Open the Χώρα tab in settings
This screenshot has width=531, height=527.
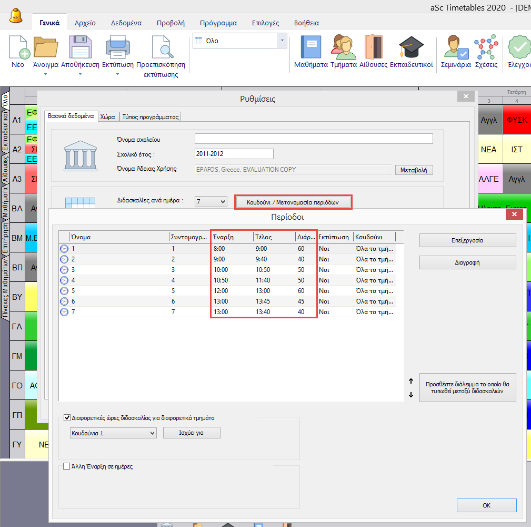pos(108,117)
